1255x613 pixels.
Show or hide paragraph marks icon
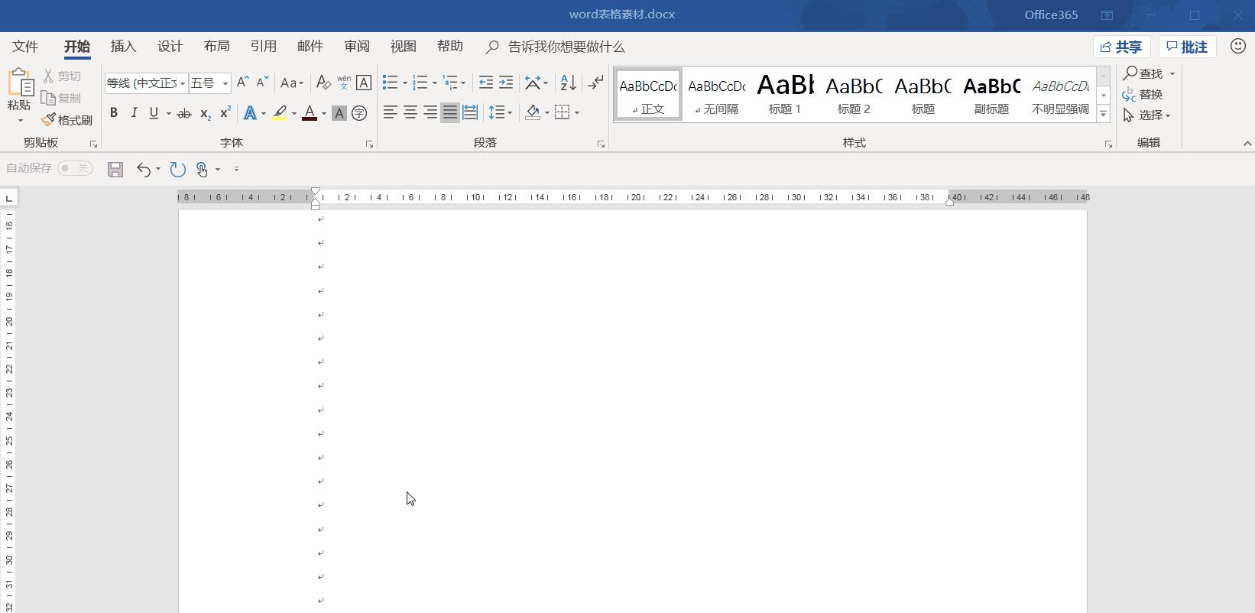595,83
